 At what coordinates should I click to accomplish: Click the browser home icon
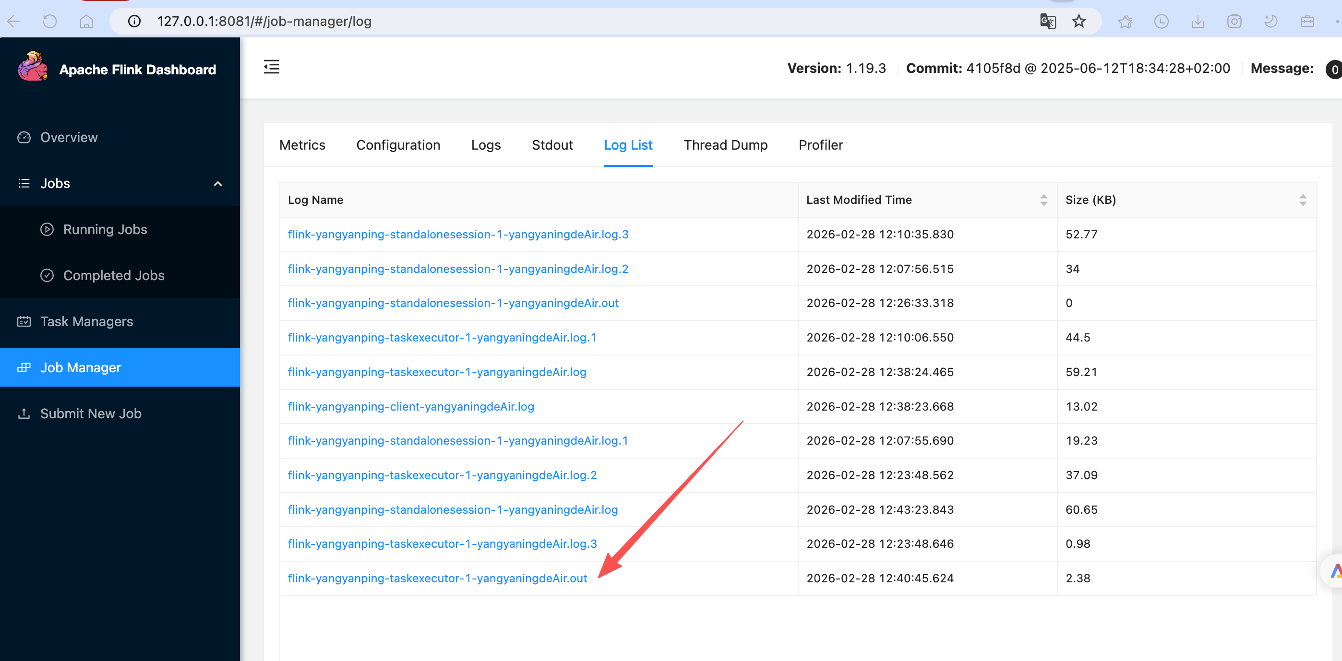(86, 21)
